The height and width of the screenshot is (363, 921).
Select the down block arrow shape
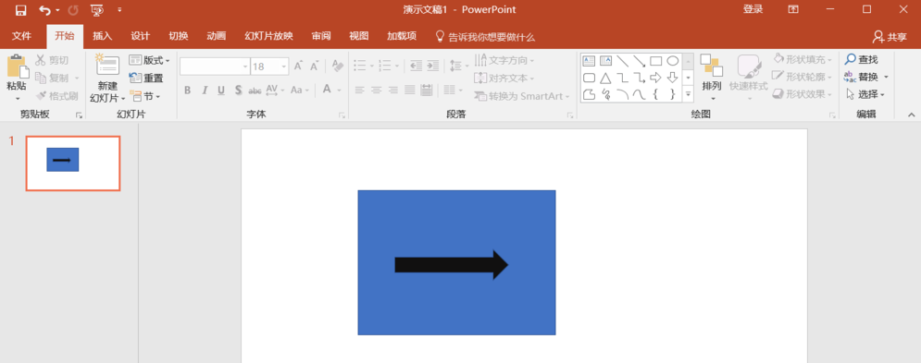coord(673,78)
